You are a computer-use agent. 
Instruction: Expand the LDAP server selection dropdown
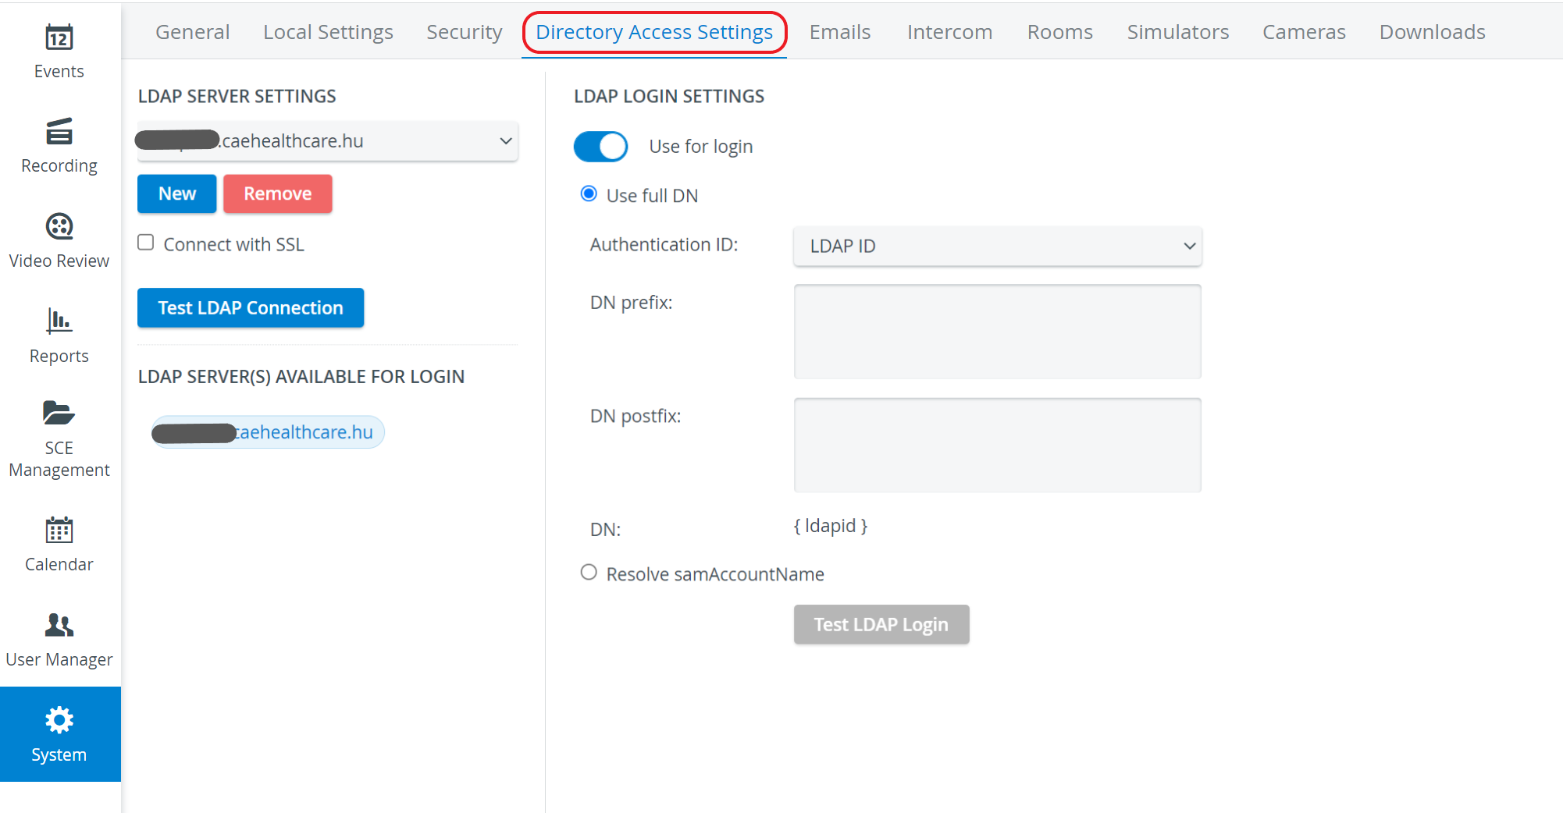pos(328,141)
